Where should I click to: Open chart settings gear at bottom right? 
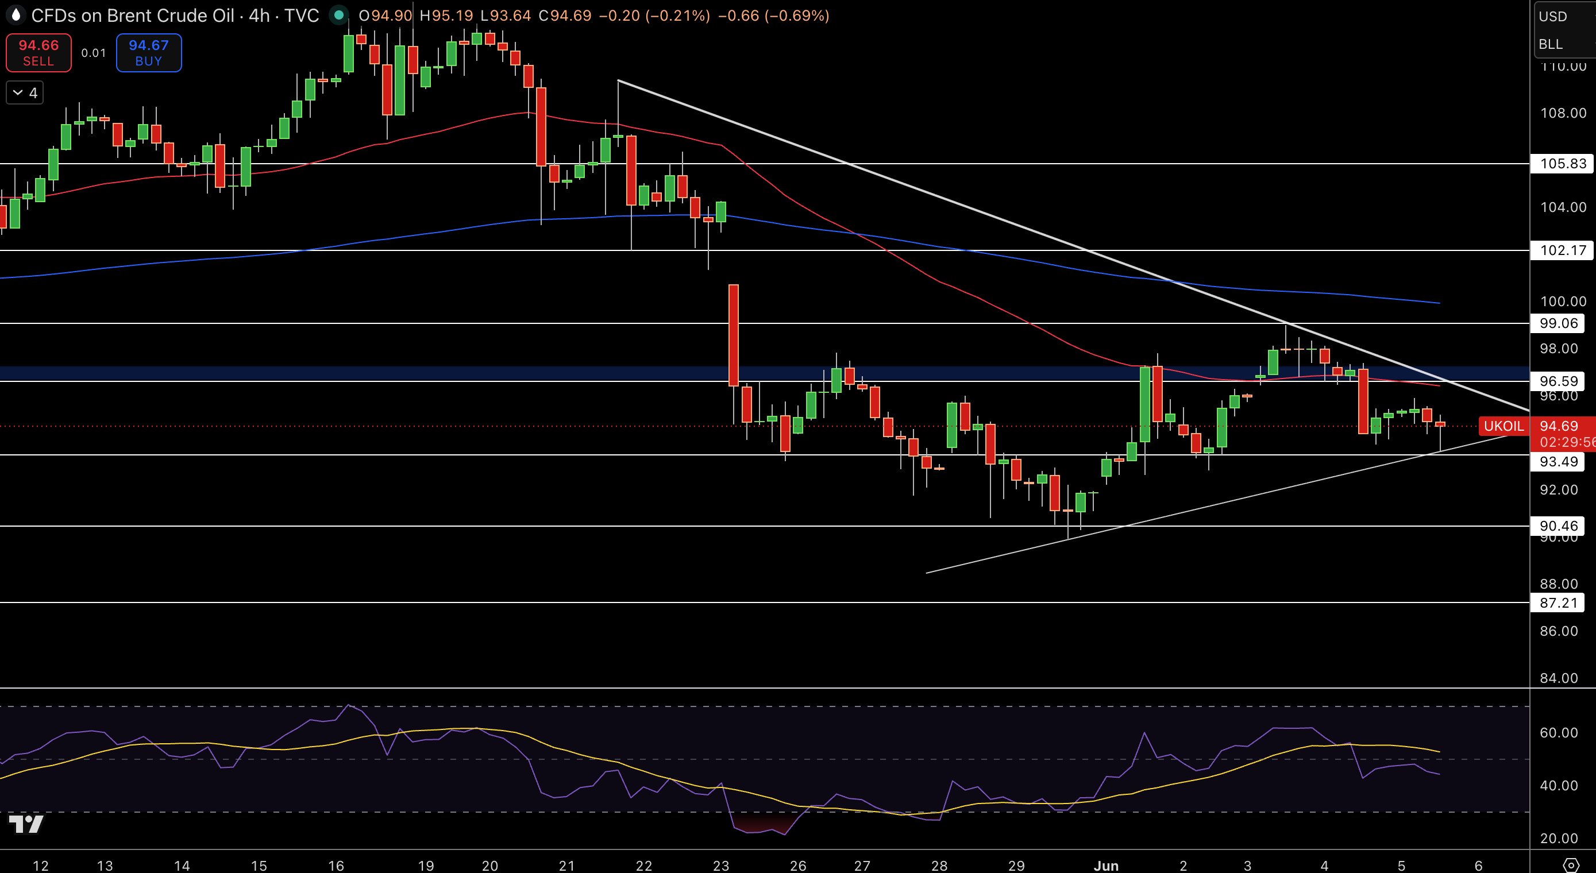[x=1571, y=864]
